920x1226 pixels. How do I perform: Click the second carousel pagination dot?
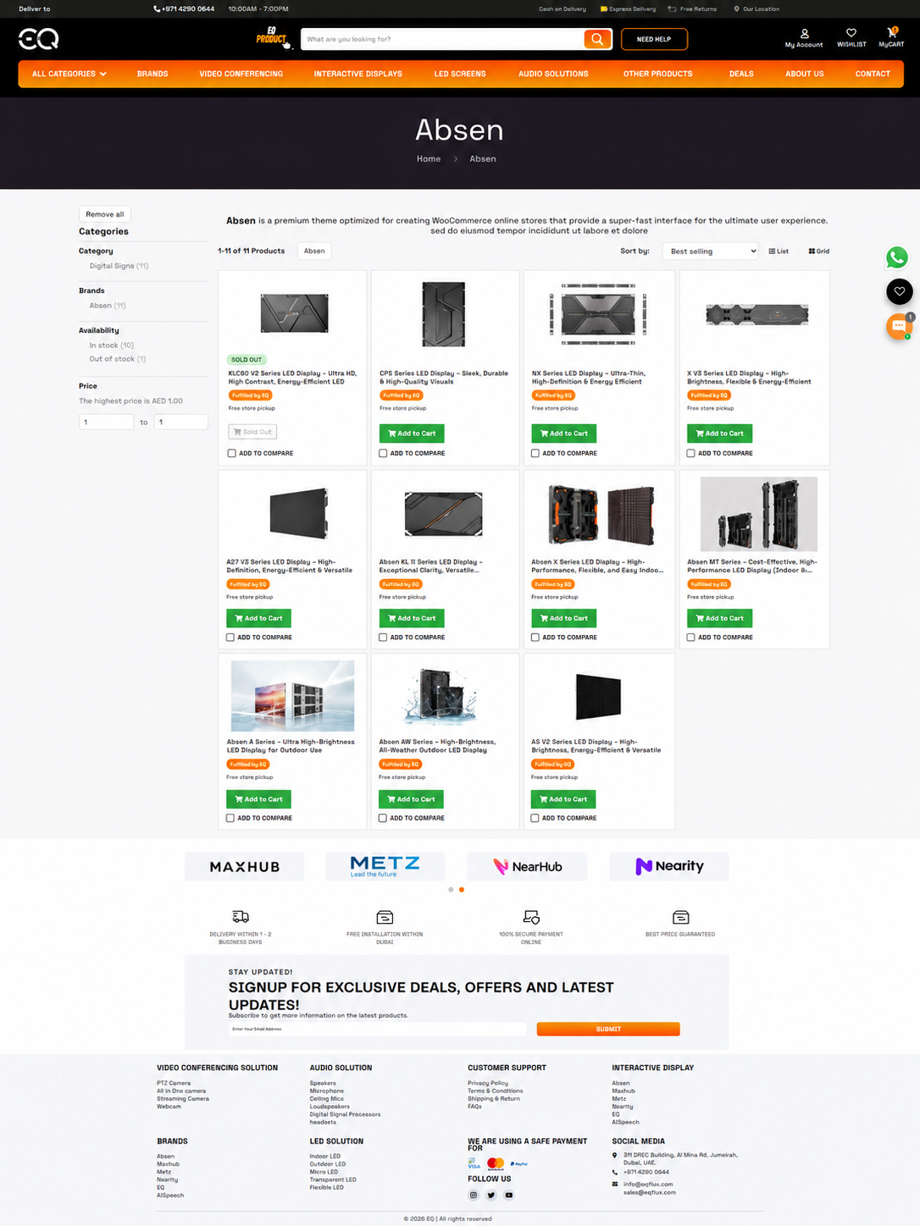pyautogui.click(x=462, y=890)
